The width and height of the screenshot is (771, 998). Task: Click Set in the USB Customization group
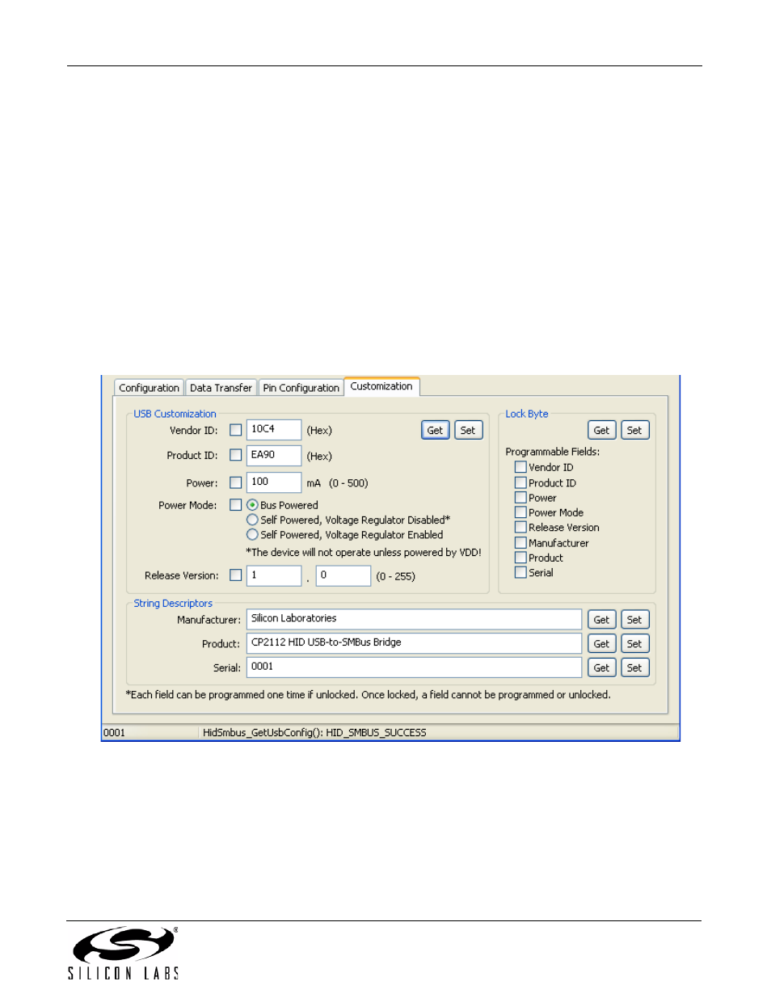(468, 430)
